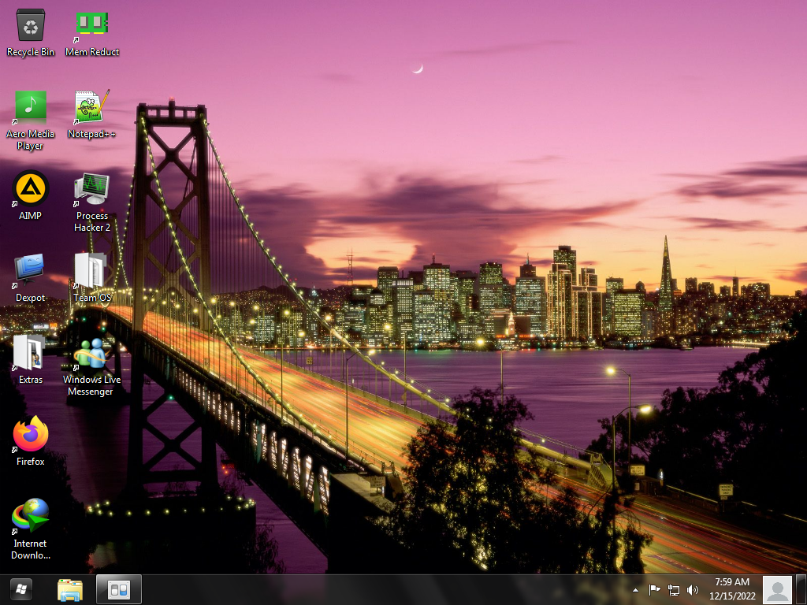Screen dimensions: 807x605
Task: Open the Start menu orb
Action: 21,589
